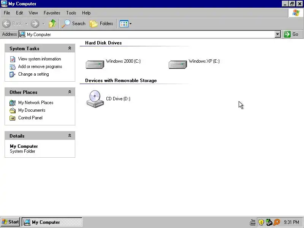The height and width of the screenshot is (228, 304).
Task: Click Change a setting link
Action: click(x=33, y=74)
